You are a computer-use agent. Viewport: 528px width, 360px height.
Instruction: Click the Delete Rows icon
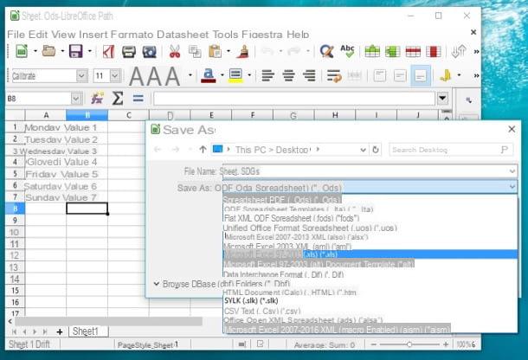(x=413, y=51)
